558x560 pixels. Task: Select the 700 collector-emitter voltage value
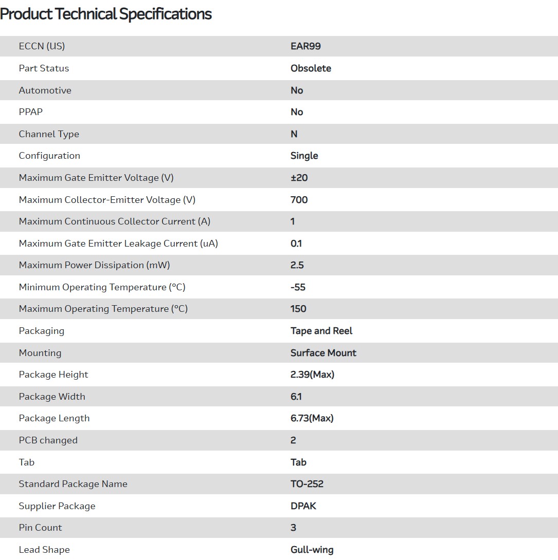(x=299, y=200)
